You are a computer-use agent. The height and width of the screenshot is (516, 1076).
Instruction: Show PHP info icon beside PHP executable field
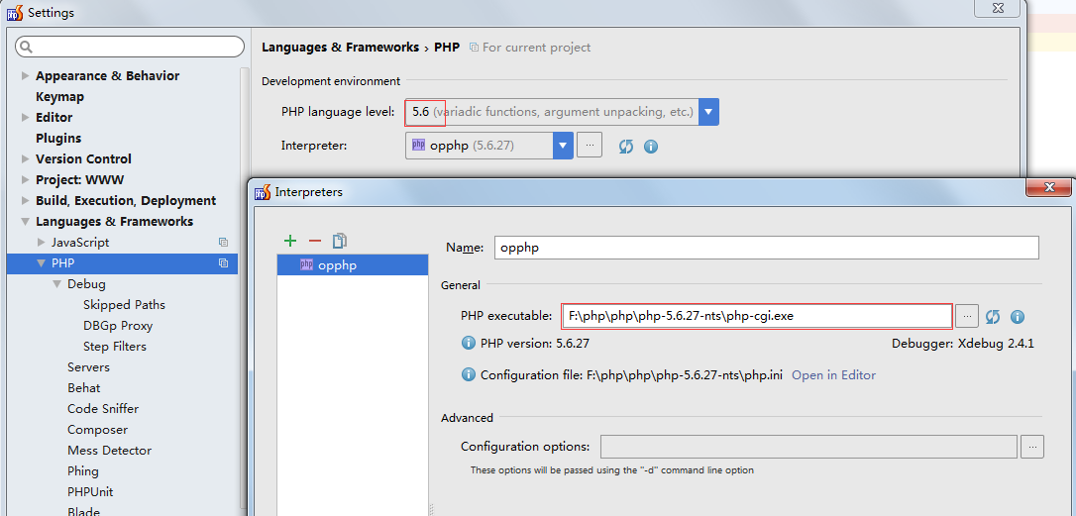[x=1018, y=316]
